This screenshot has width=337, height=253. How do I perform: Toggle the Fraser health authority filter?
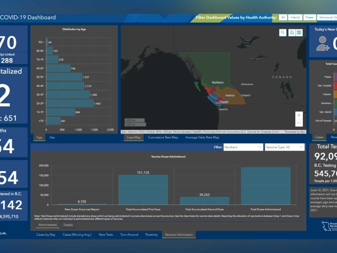310,17
